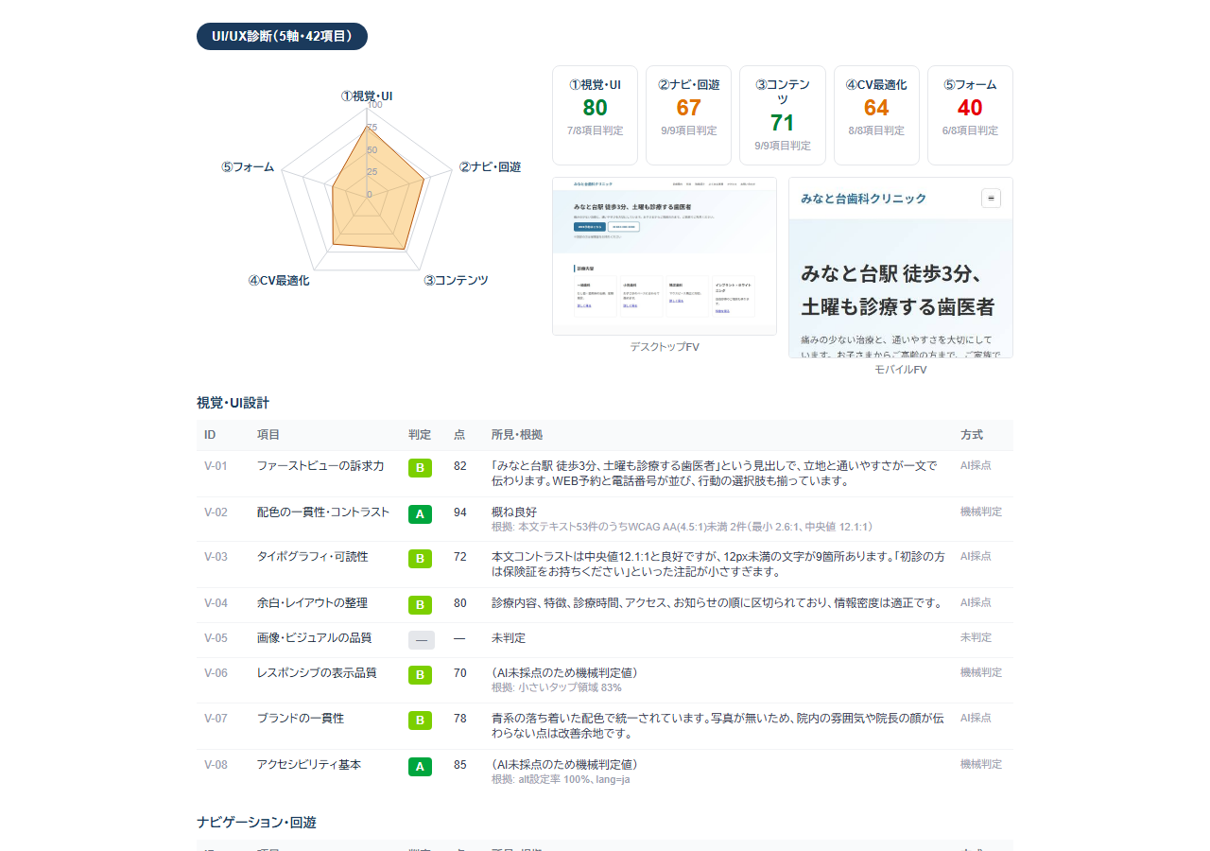Open the モバイルFV screenshot thumbnail
The height and width of the screenshot is (851, 1210).
point(901,268)
